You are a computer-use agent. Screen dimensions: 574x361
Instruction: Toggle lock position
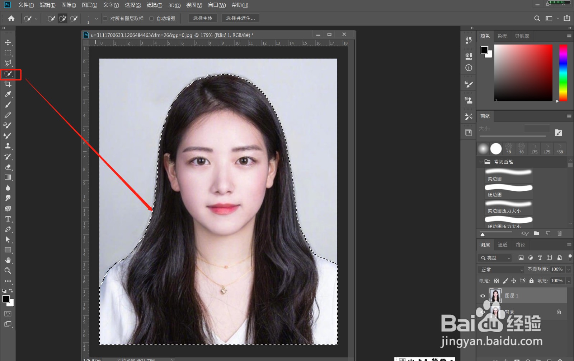coord(514,281)
